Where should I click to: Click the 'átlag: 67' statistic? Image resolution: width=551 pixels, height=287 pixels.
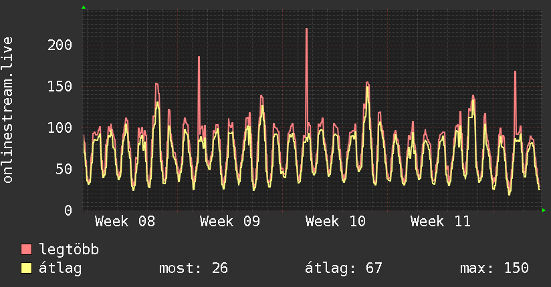(343, 268)
